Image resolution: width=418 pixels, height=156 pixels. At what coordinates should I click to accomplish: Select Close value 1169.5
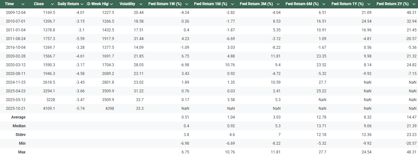tap(49, 13)
